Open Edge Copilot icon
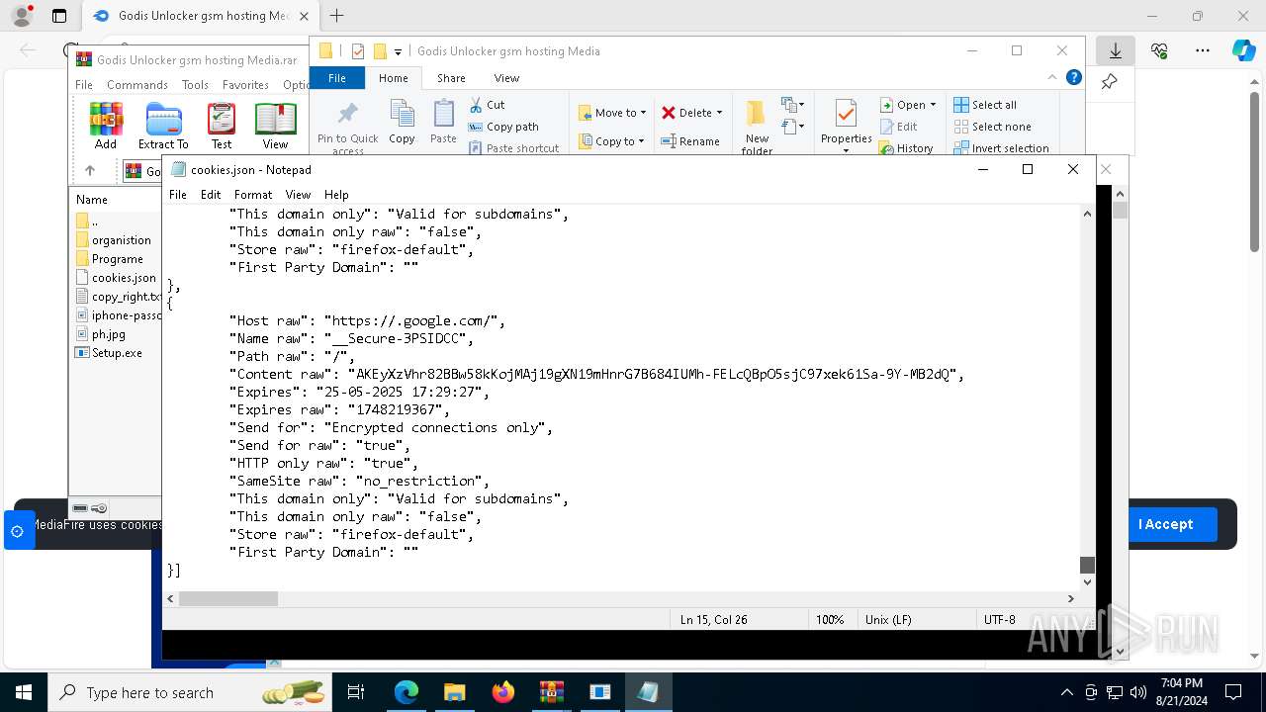Screen dimensions: 1266x712 coord(1243,50)
